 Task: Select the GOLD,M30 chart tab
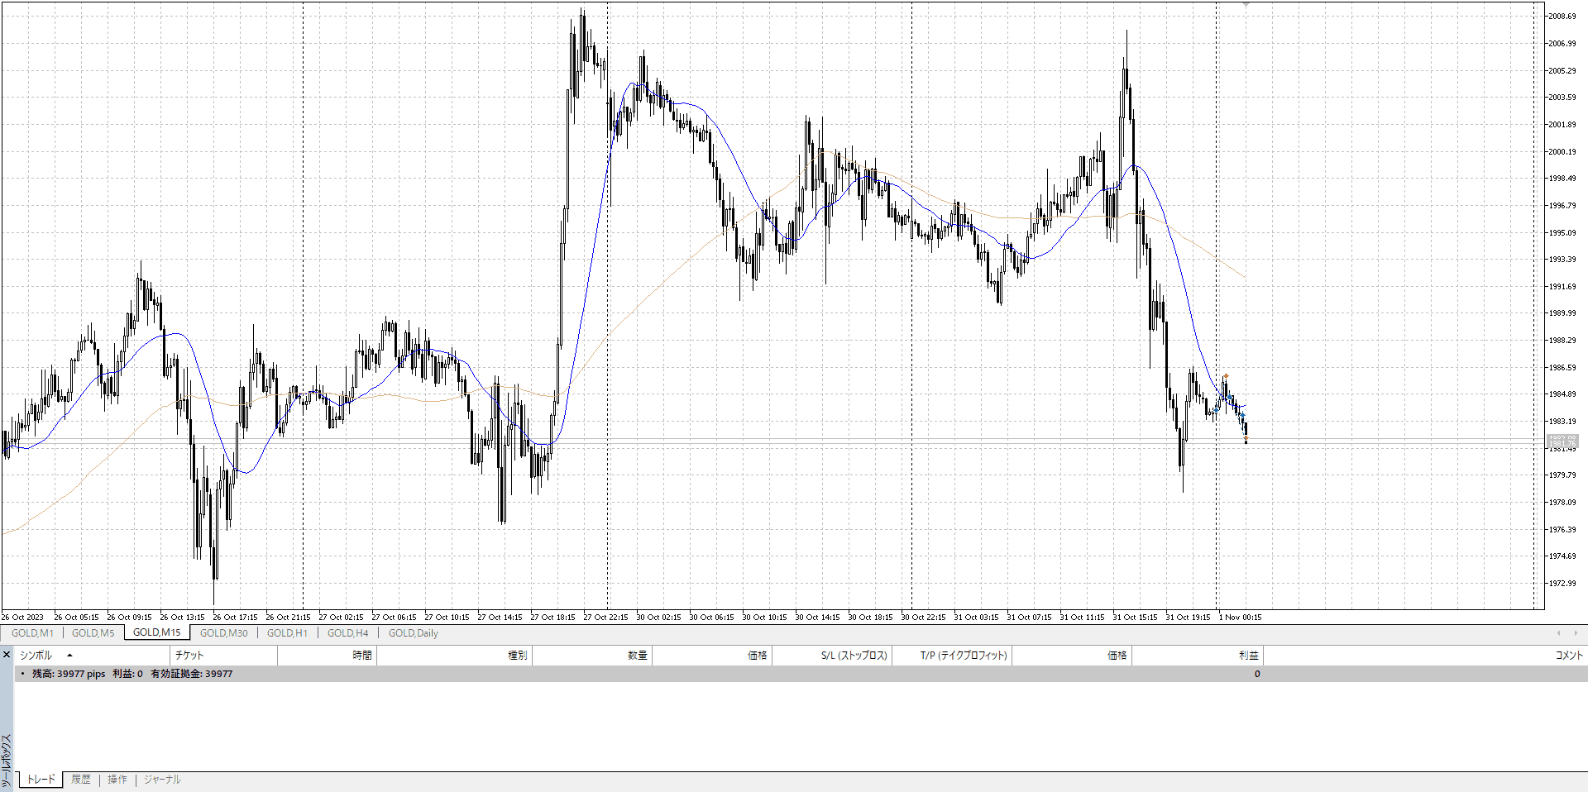pos(223,633)
